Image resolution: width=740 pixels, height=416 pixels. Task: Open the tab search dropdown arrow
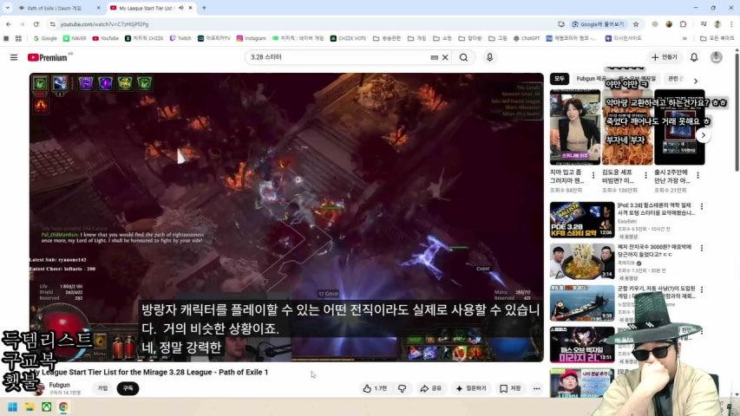tap(7, 8)
